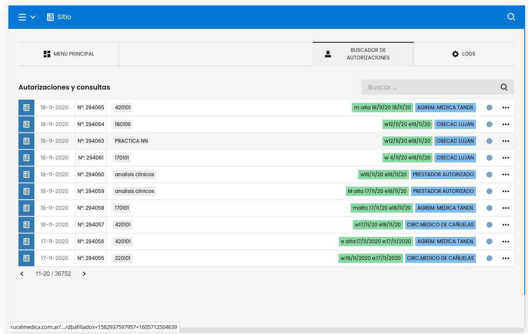Open the three-dot menu for Nº 294061
Image resolution: width=528 pixels, height=334 pixels.
[506, 158]
